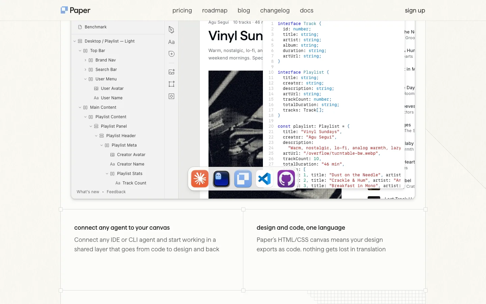Select the Playlist Meta layer label
The image size is (486, 304).
(x=124, y=145)
